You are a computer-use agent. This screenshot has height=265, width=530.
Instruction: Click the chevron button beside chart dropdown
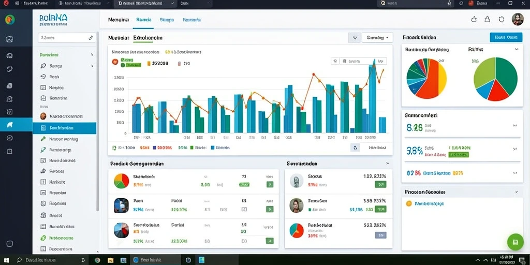(x=354, y=38)
